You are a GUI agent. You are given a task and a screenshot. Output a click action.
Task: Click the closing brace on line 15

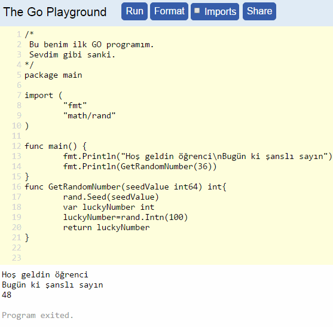click(27, 177)
